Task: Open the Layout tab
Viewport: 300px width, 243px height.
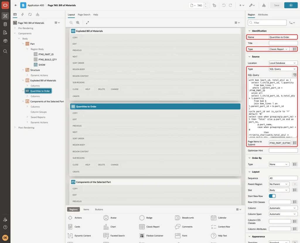Action: 71,15
